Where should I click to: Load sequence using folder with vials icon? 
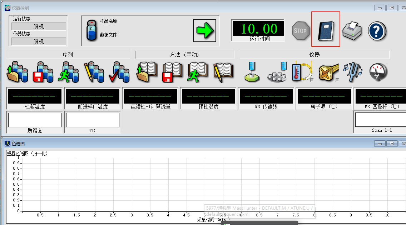click(x=17, y=72)
